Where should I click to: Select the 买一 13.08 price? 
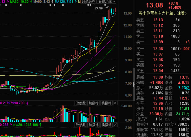point(158,49)
